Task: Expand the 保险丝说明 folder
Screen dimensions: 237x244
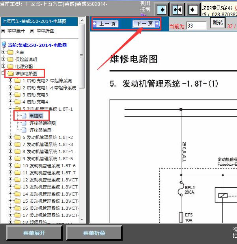Action: [3, 59]
